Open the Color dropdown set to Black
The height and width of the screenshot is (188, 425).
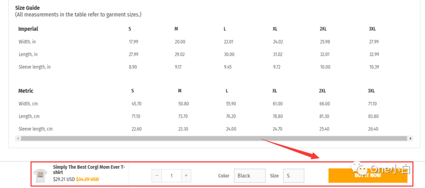point(250,175)
